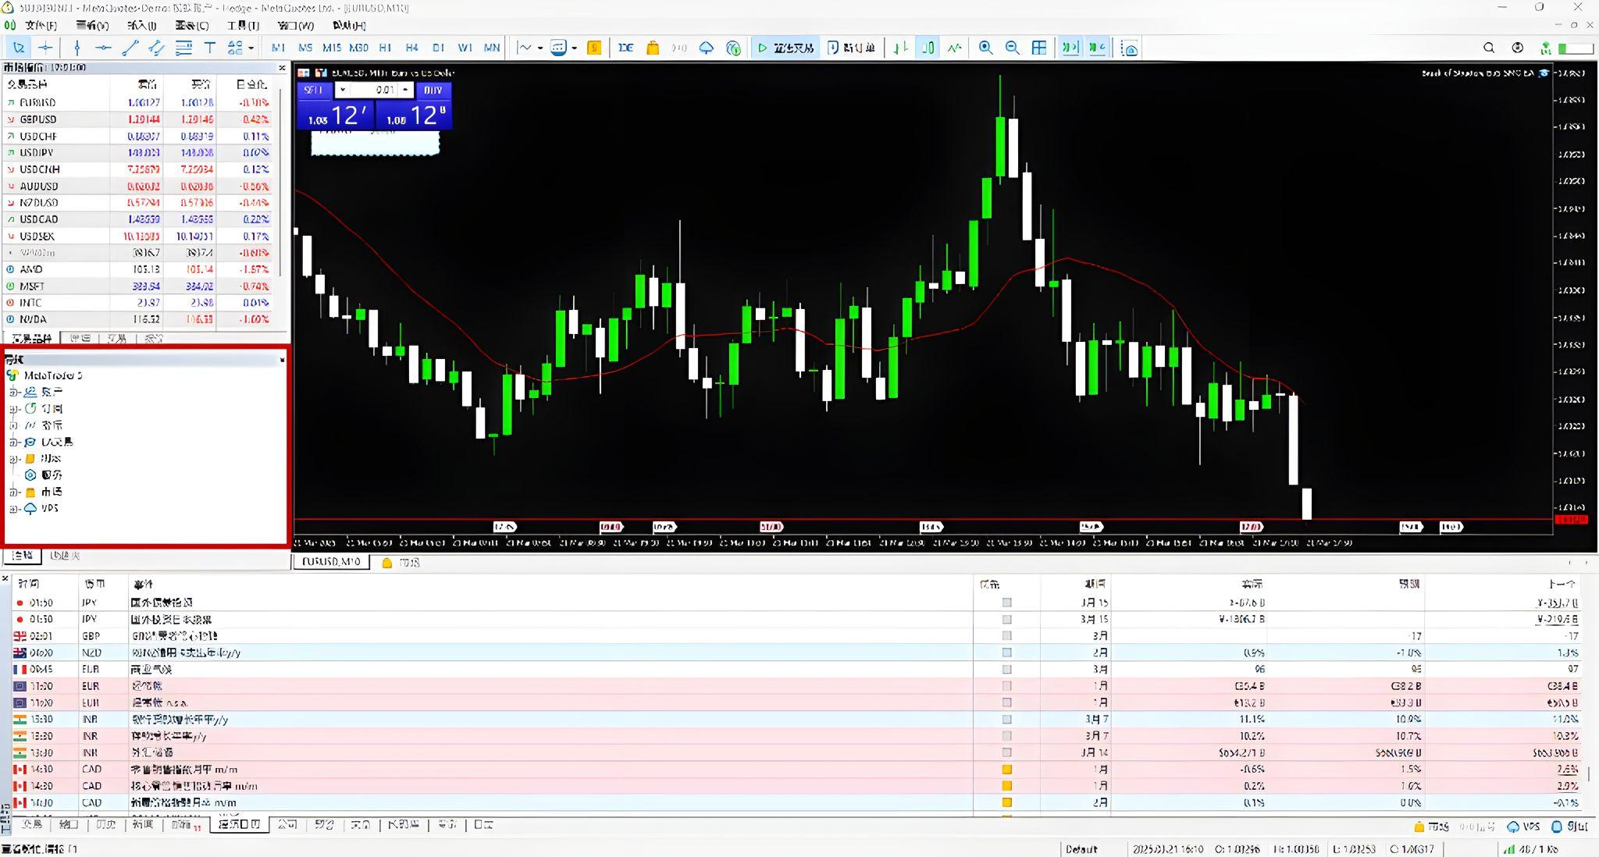Select the MN monthly timeframe
Viewport: 1599px width, 857px height.
coord(491,48)
